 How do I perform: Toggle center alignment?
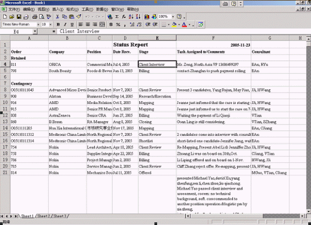[88, 24]
